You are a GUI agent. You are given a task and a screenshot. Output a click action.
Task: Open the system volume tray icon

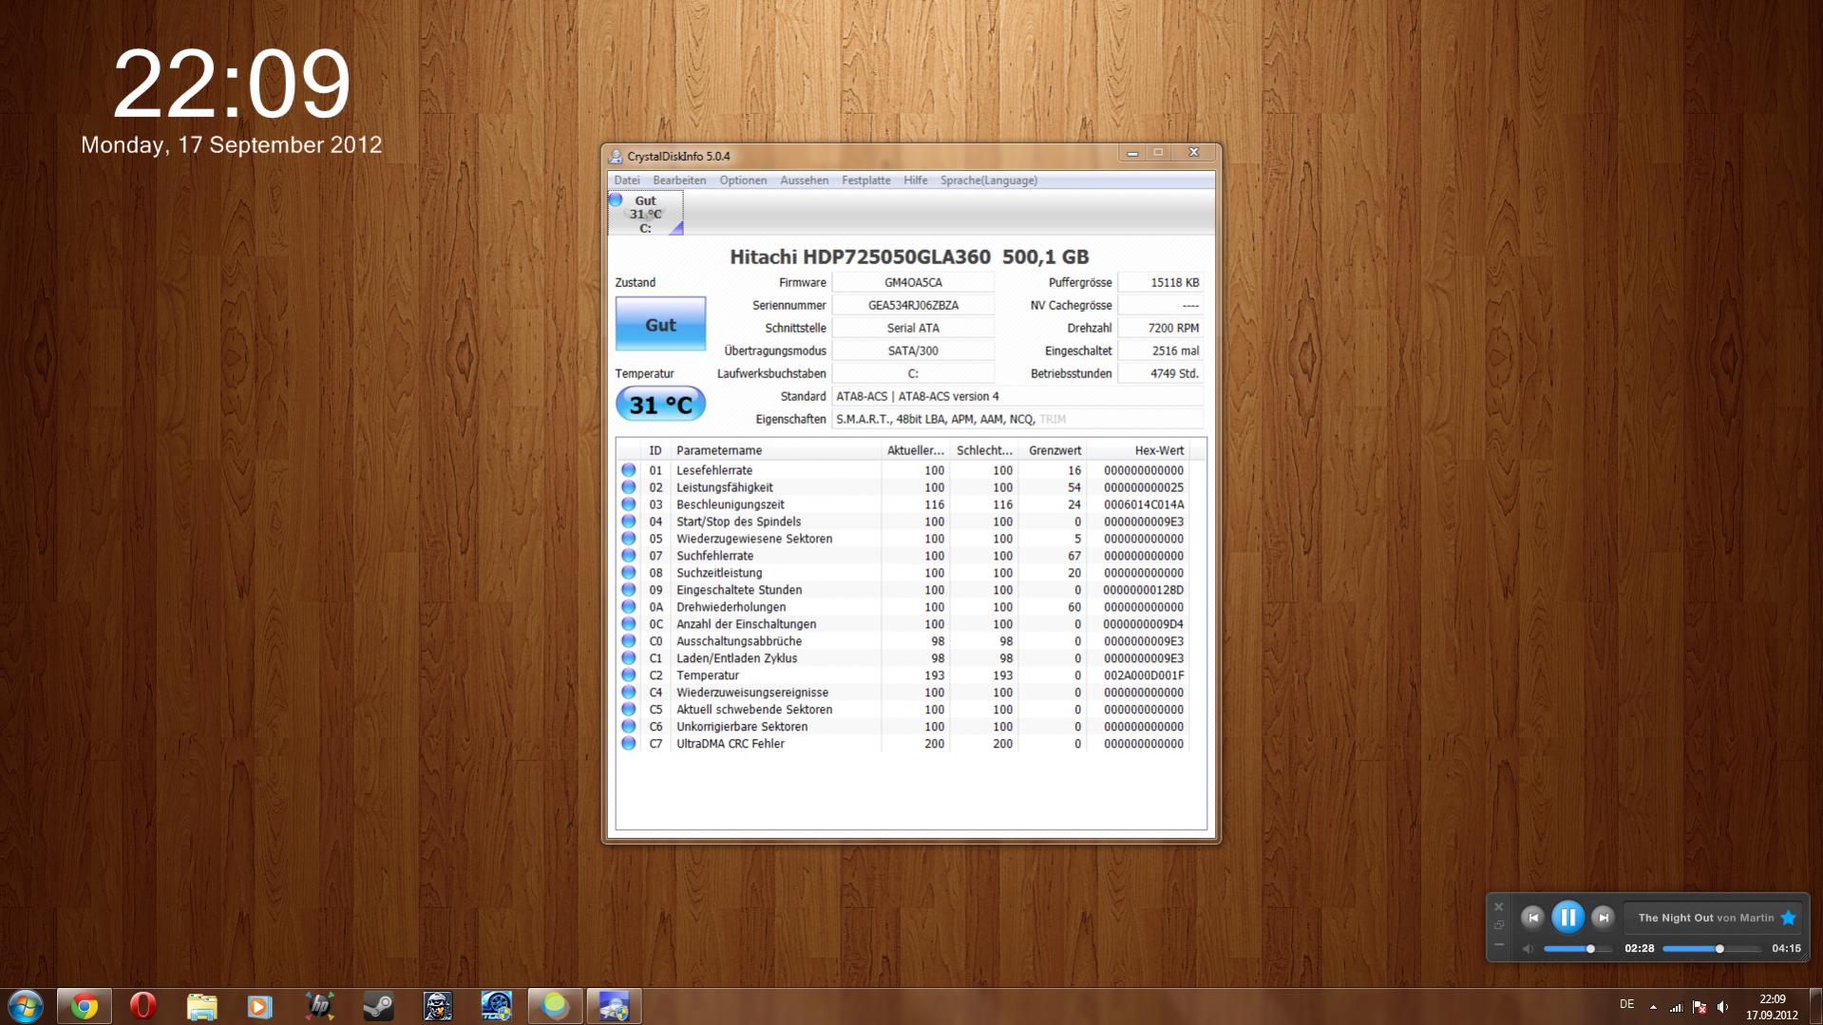[1723, 1007]
